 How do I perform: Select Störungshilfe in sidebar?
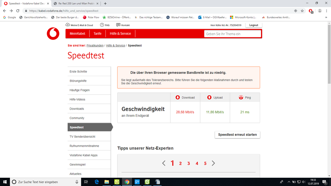(x=89, y=81)
